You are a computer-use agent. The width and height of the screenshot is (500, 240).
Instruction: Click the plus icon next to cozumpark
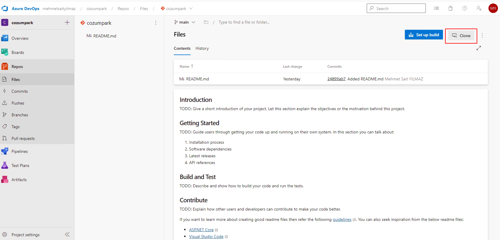(67, 22)
